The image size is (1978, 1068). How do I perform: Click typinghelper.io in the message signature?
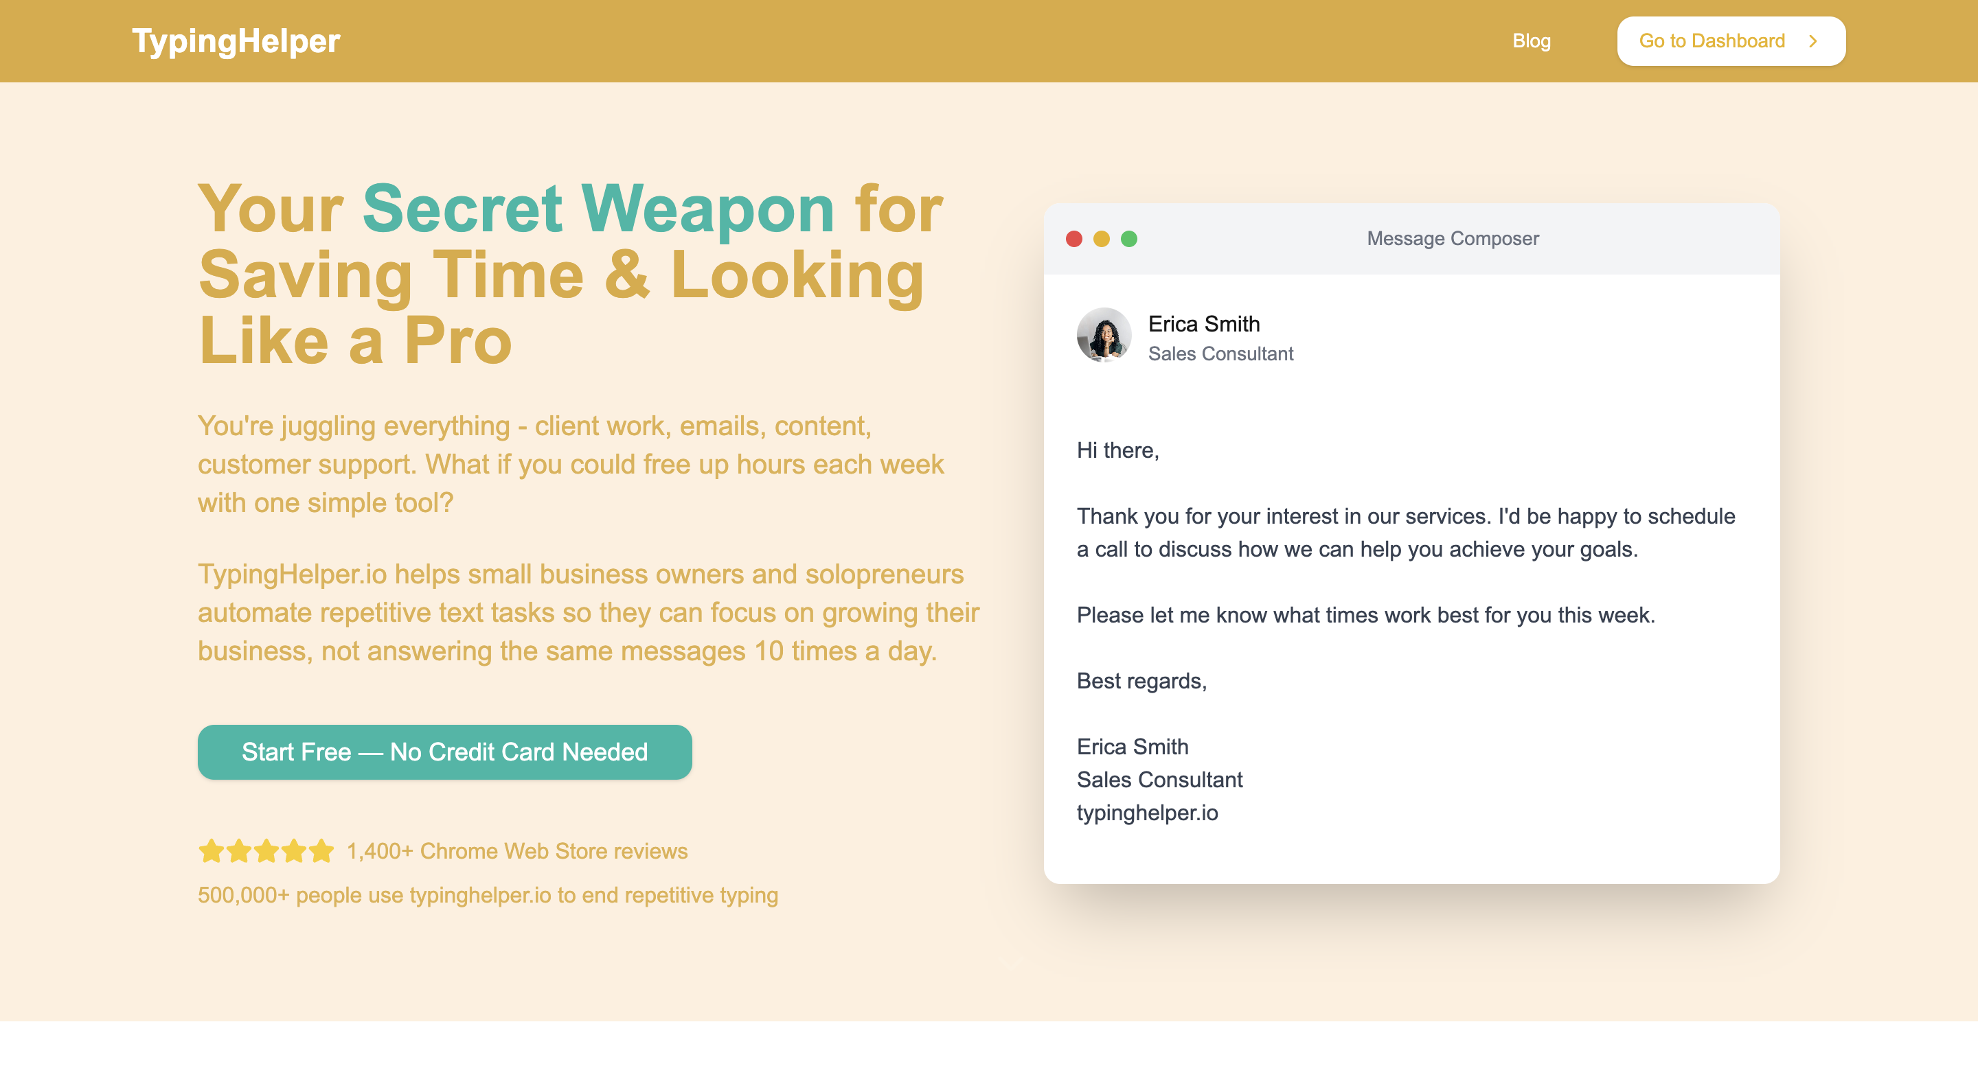click(1147, 813)
